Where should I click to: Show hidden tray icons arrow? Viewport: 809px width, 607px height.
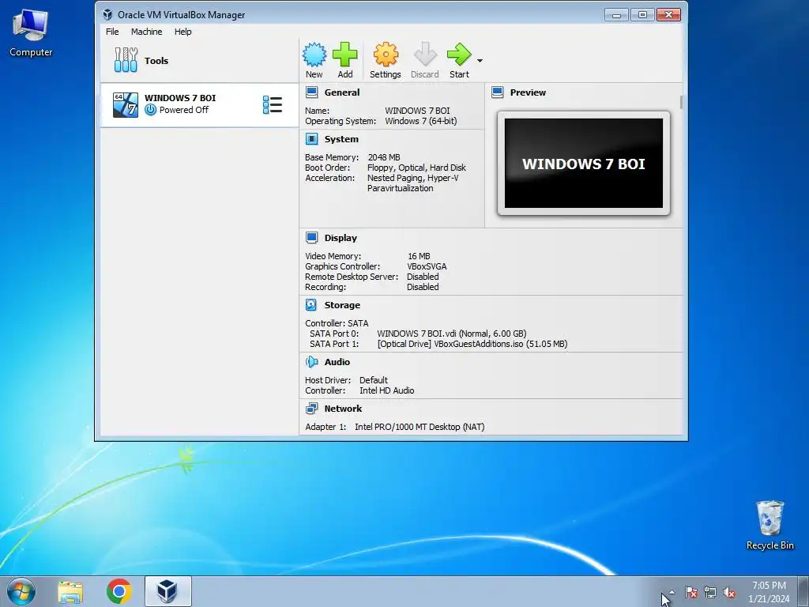pyautogui.click(x=672, y=593)
